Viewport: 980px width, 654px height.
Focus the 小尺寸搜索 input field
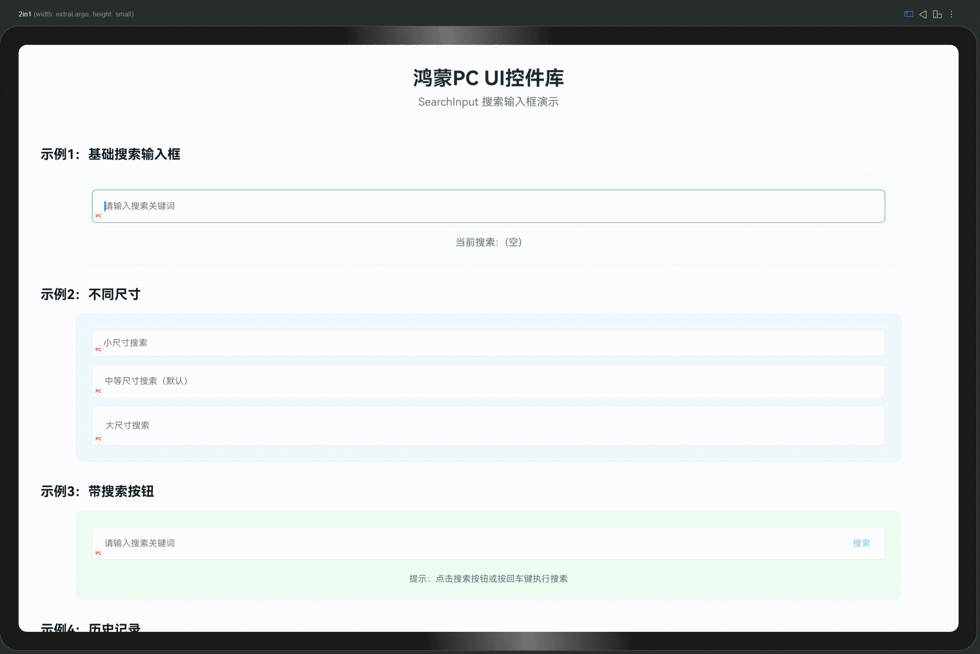[292, 343]
